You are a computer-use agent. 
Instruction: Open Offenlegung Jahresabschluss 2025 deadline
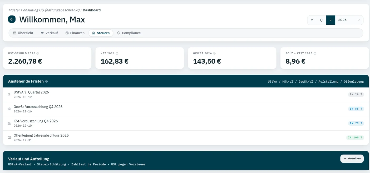[186, 138]
